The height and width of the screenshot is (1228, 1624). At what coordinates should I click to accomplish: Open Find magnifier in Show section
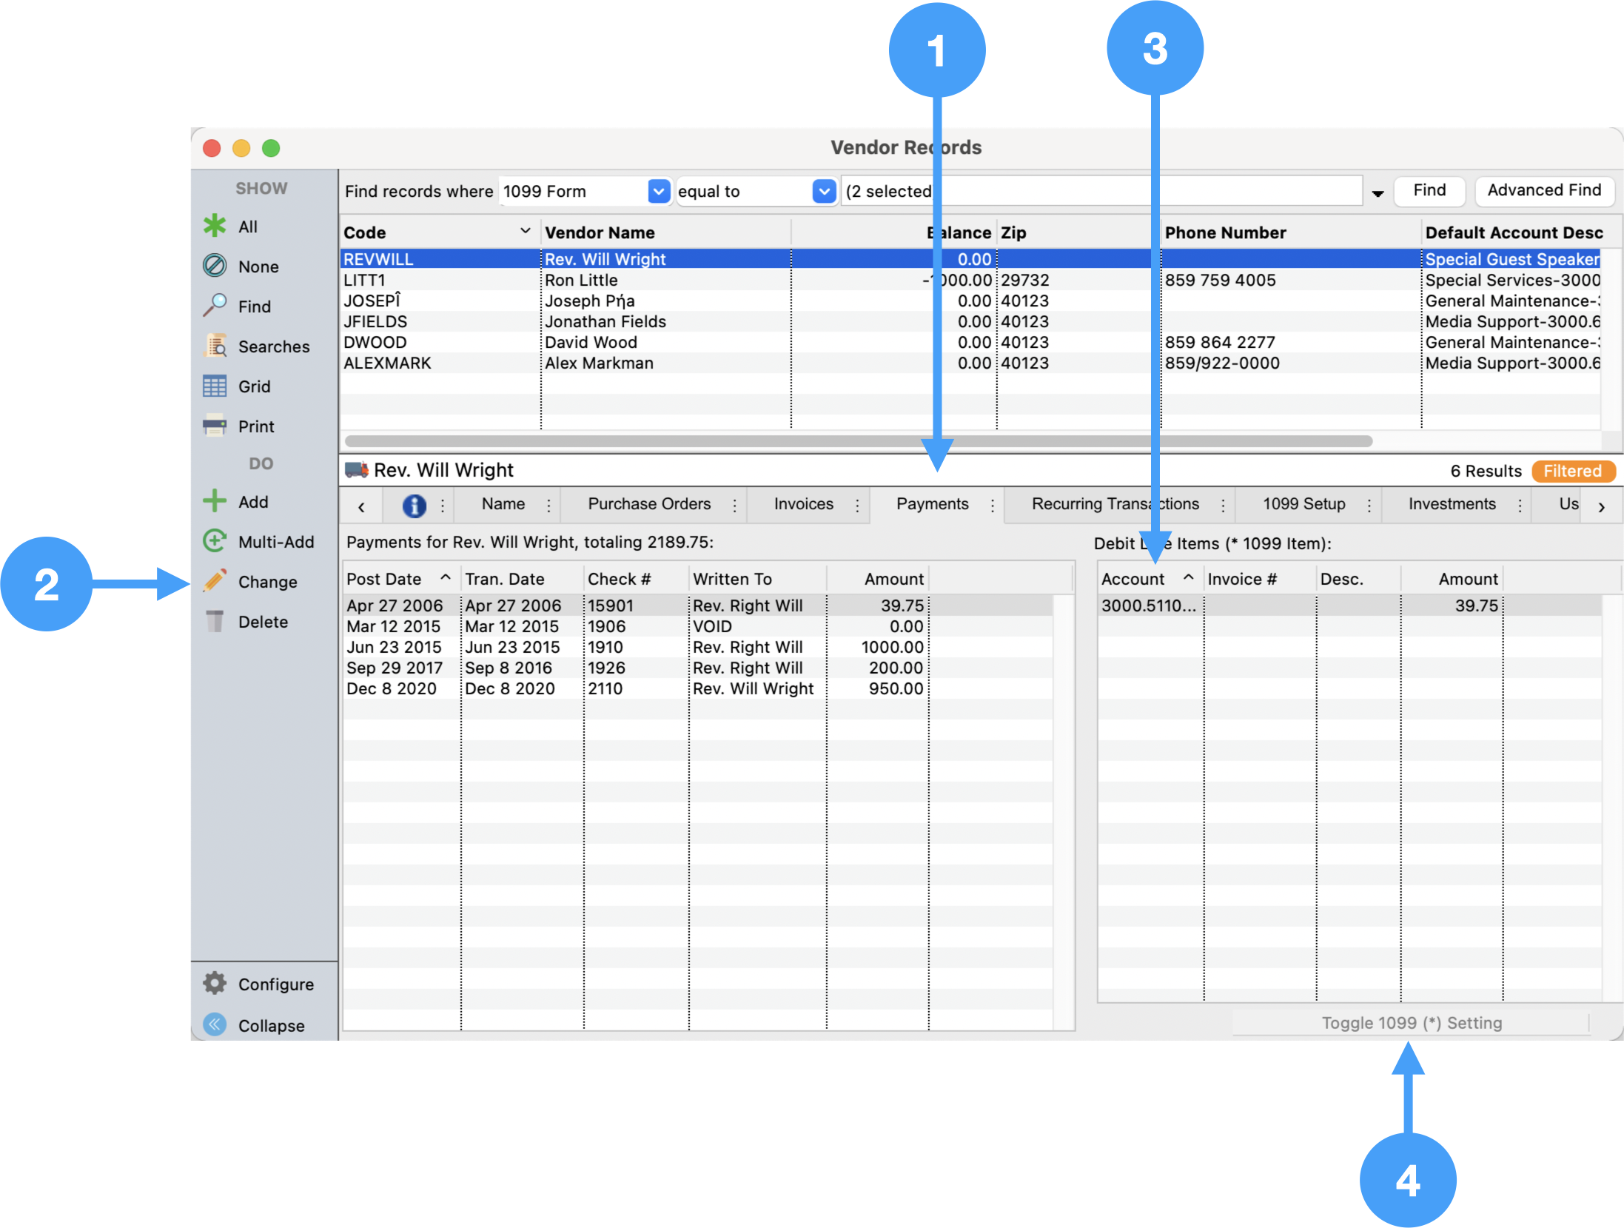pyautogui.click(x=215, y=306)
